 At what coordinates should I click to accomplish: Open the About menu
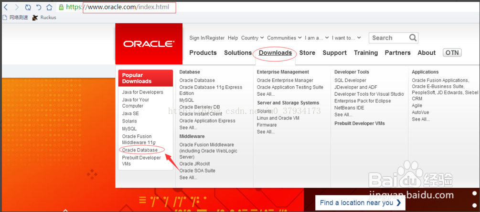pyautogui.click(x=427, y=53)
